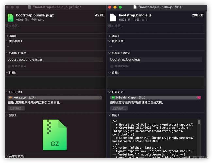
Task: Expand 共享与权限 section in the gz window
Action: click(7, 156)
